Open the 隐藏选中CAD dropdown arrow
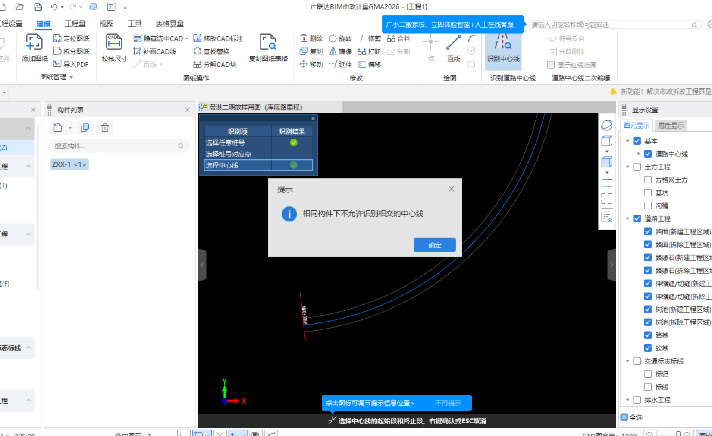The image size is (712, 436). click(x=187, y=38)
